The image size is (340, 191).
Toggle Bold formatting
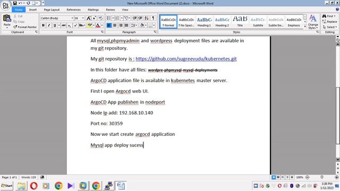(x=43, y=25)
